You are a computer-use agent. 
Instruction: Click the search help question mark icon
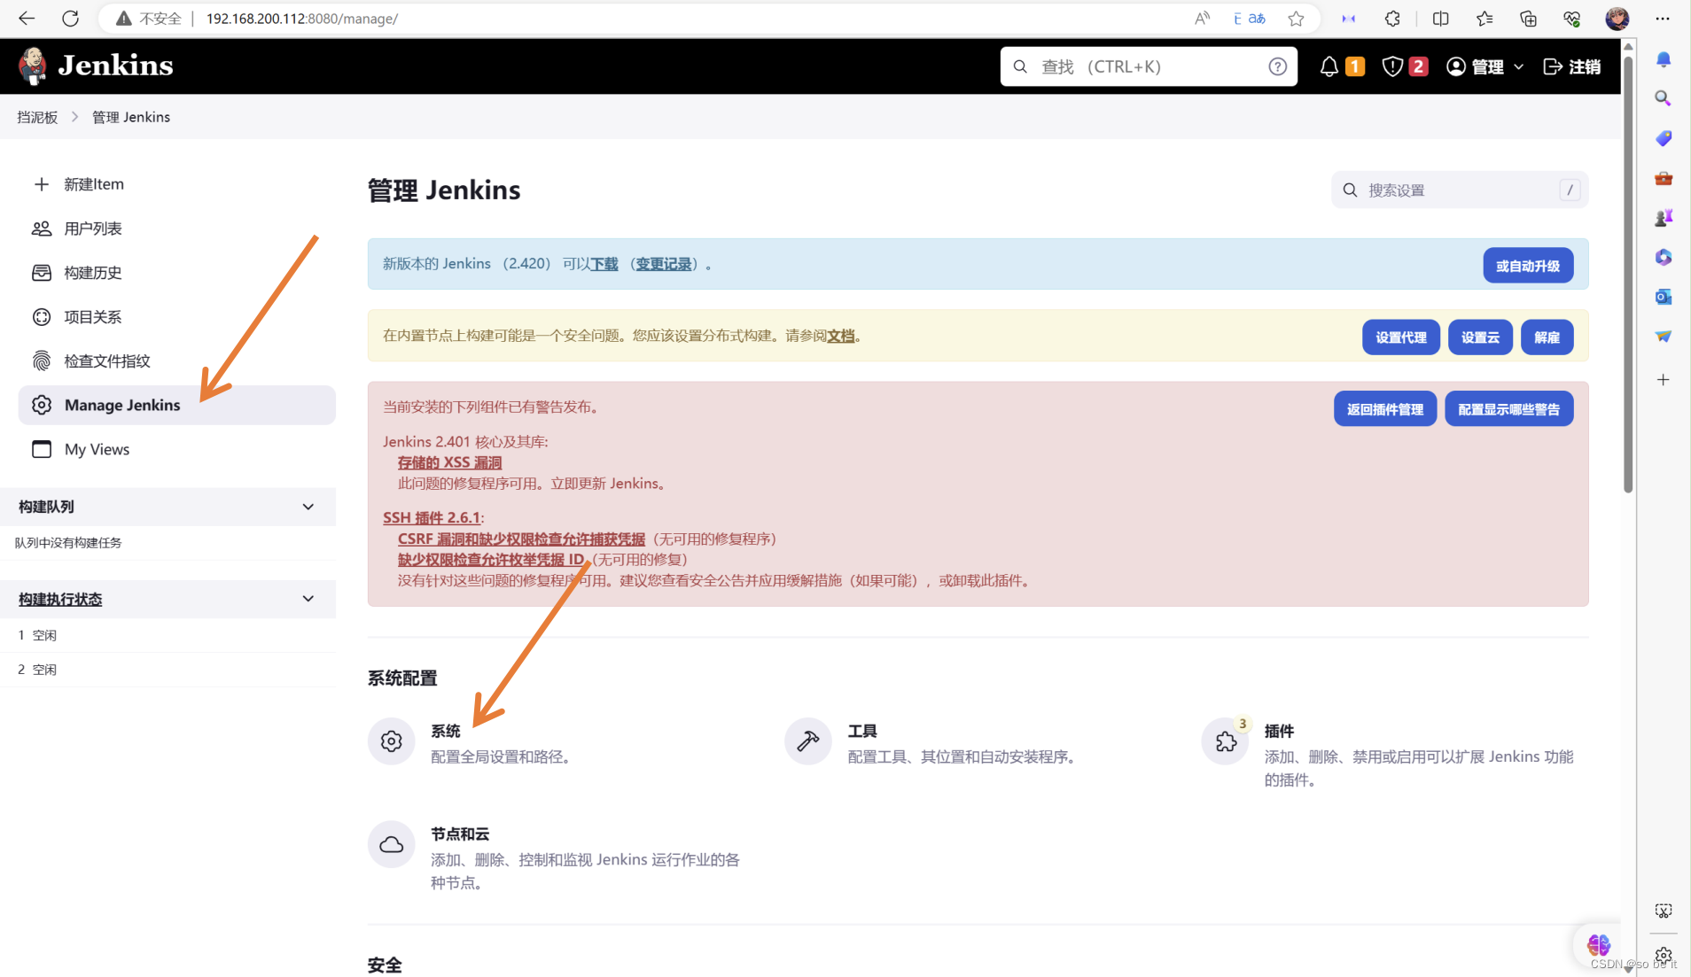[1277, 66]
